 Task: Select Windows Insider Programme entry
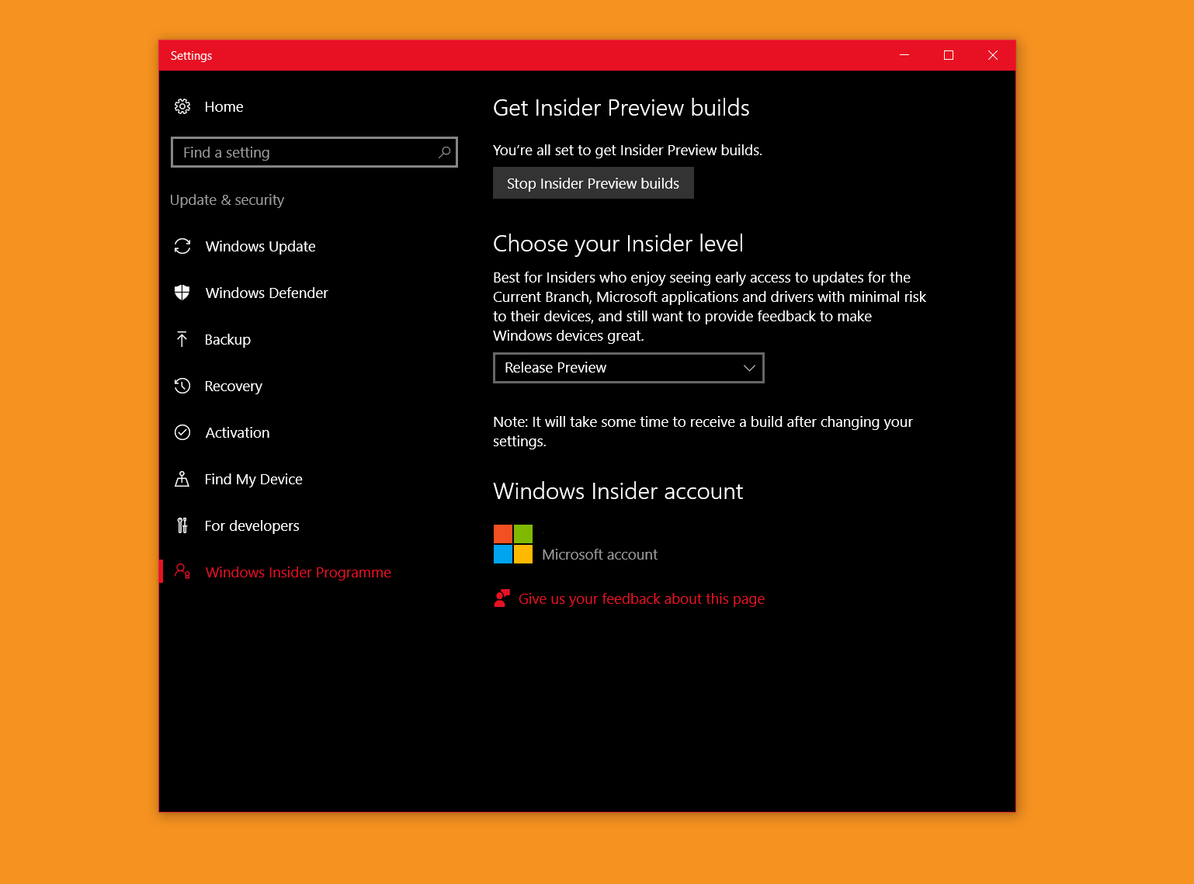point(298,572)
